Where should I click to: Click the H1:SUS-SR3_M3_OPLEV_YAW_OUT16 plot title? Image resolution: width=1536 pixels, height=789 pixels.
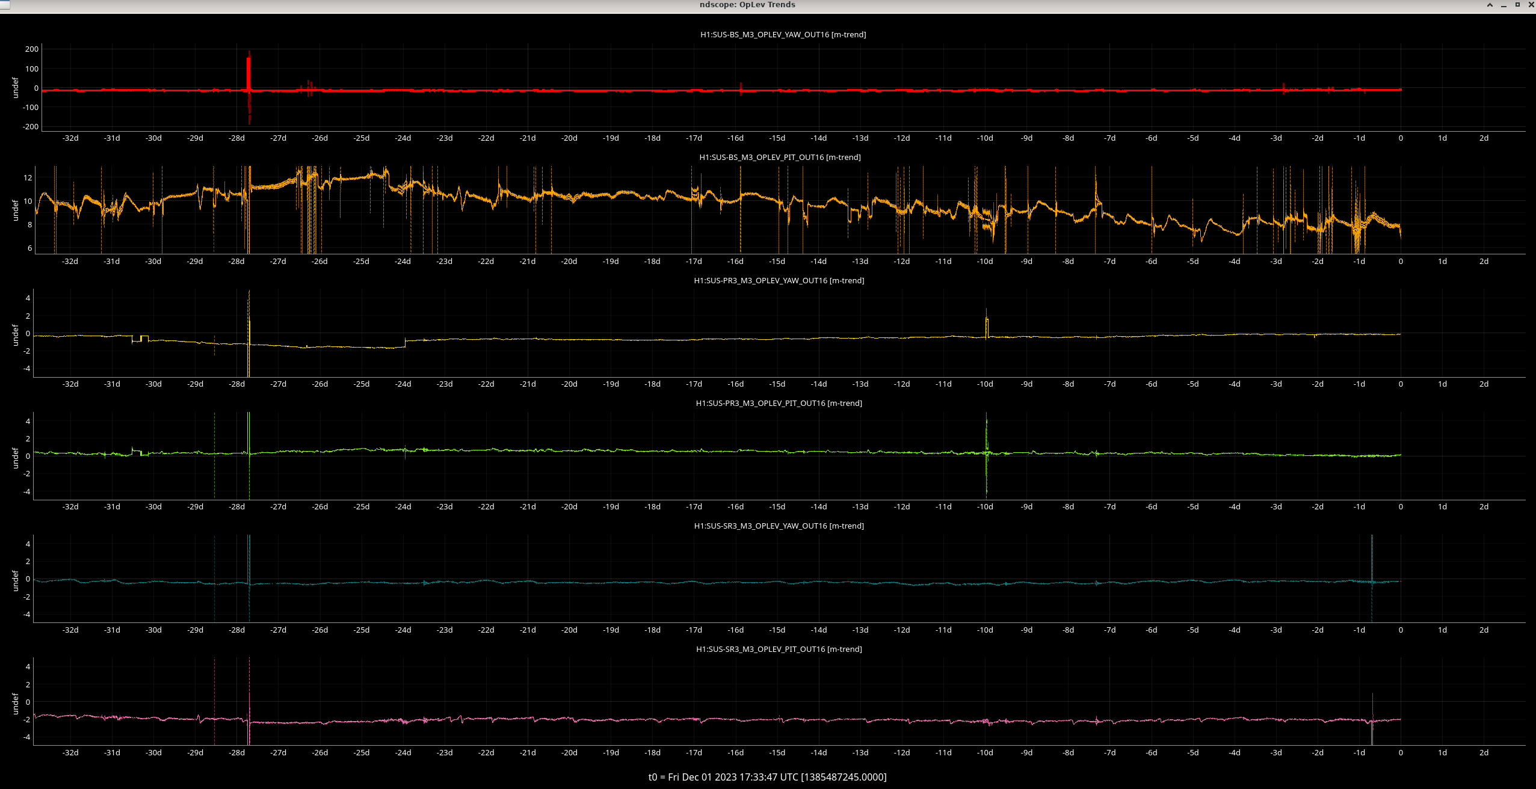779,526
